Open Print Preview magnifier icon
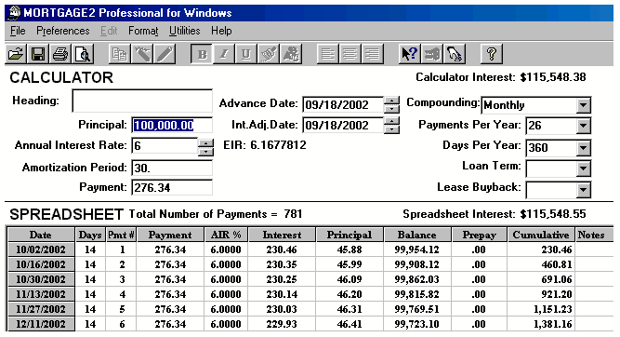This screenshot has height=337, width=620. click(x=83, y=54)
